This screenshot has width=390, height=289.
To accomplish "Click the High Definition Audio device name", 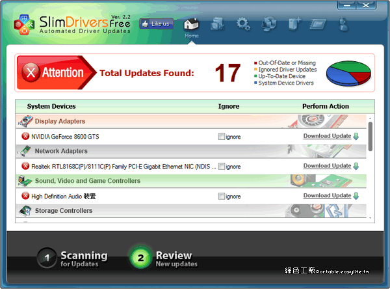I will click(x=64, y=197).
